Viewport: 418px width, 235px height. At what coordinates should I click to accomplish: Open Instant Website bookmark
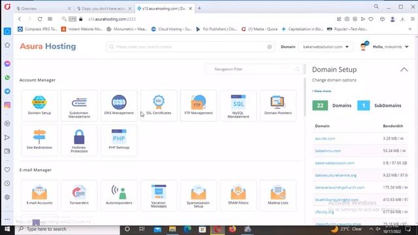pos(82,29)
